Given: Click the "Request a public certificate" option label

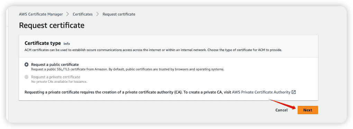Looking at the screenshot, I should click(55, 64).
